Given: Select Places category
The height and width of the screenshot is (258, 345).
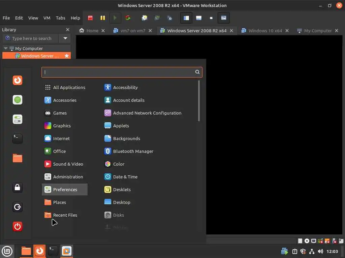Looking at the screenshot, I should (65, 202).
